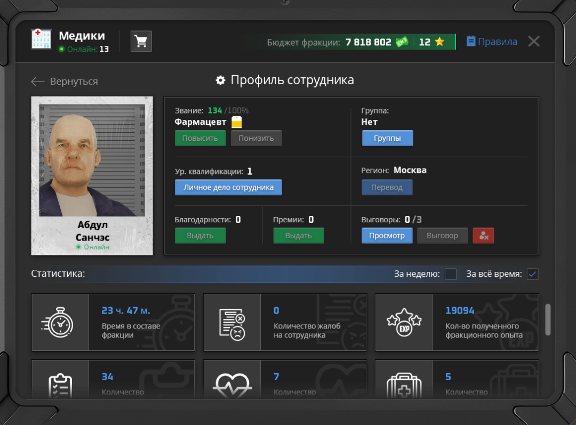Viewport: 576px width, 425px height.
Task: Click the EXP stars experience icon
Action: point(404,322)
